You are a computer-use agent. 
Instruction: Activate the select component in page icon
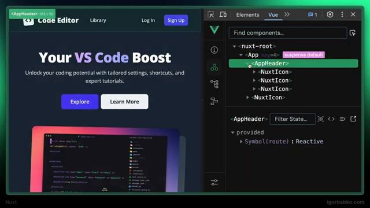click(353, 33)
